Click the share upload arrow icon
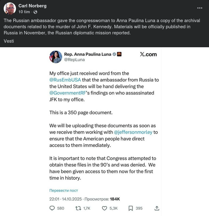Image resolution: width=209 pixels, height=216 pixels. [157, 208]
